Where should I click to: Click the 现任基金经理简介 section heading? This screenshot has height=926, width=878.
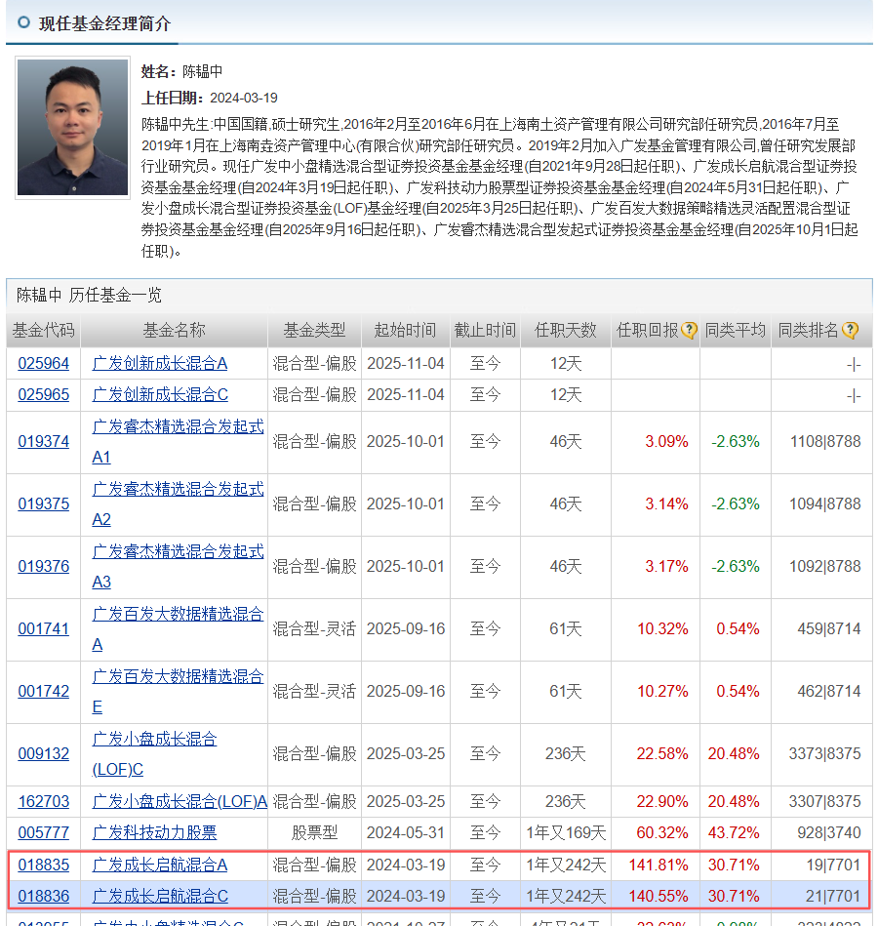point(104,23)
